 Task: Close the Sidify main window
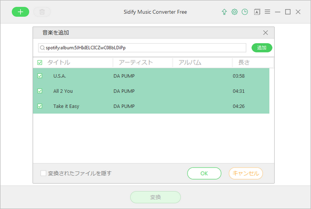pyautogui.click(x=298, y=12)
